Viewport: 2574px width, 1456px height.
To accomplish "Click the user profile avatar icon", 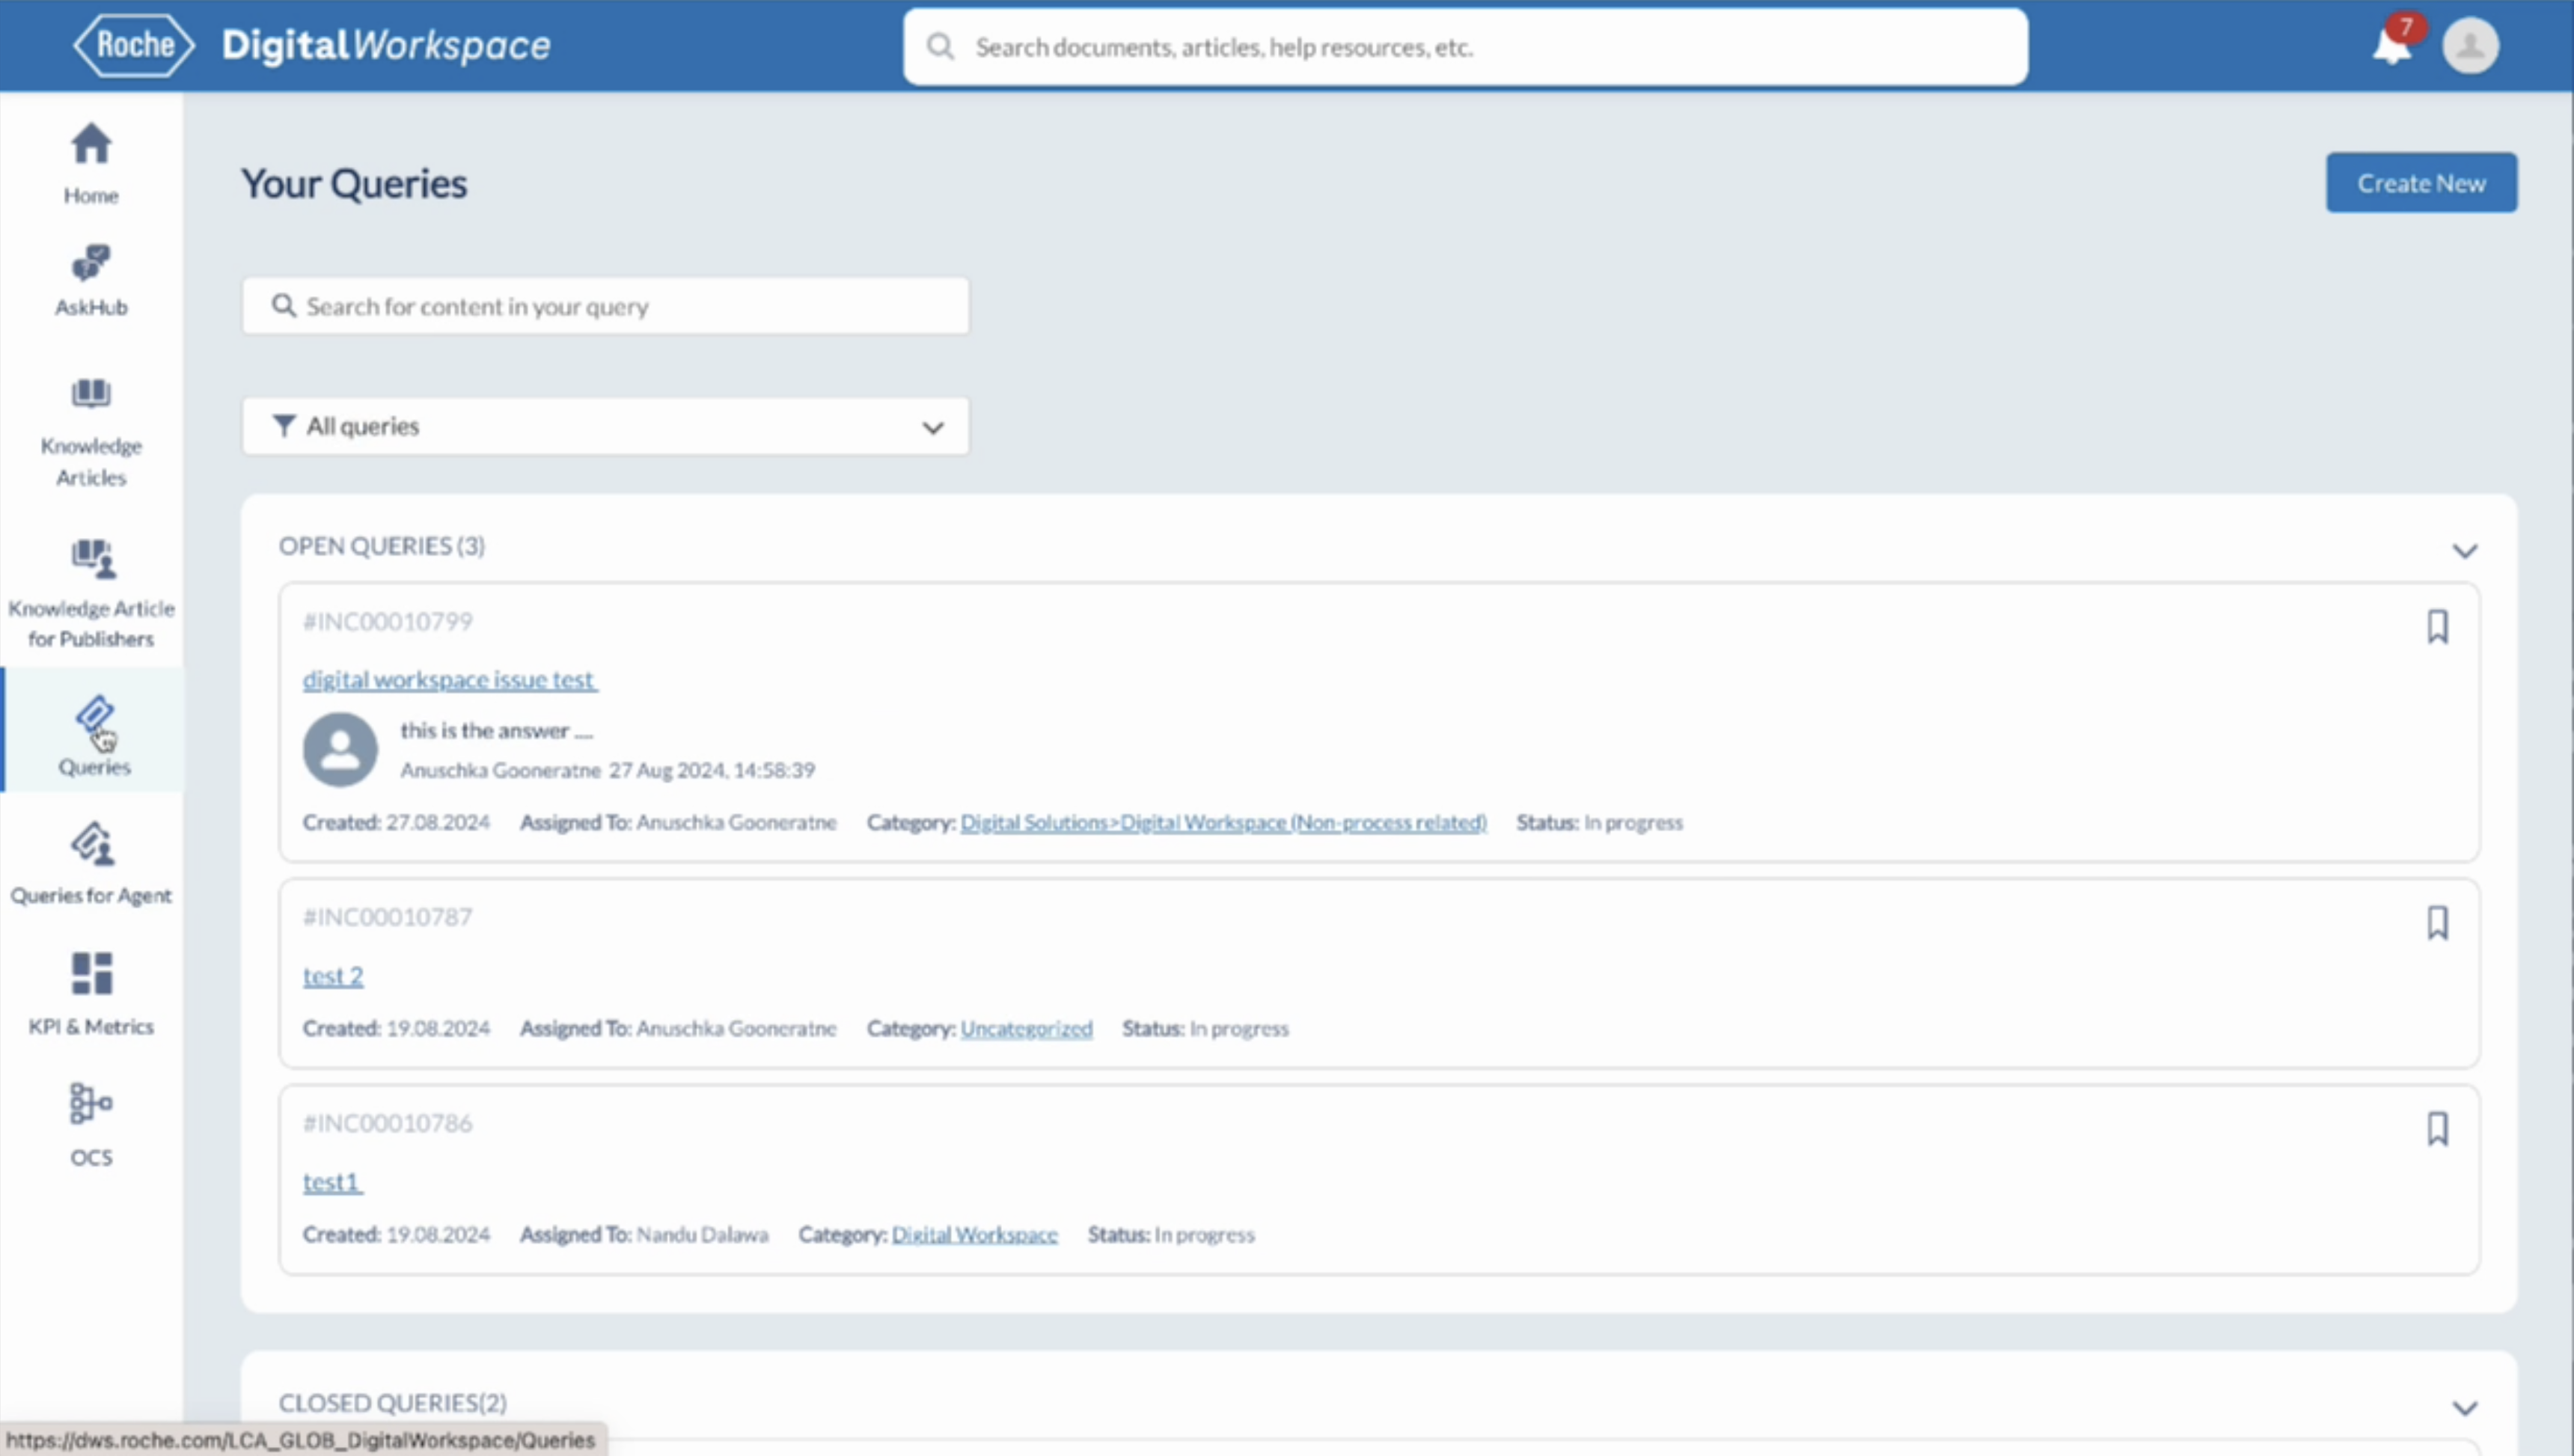I will tap(2470, 46).
